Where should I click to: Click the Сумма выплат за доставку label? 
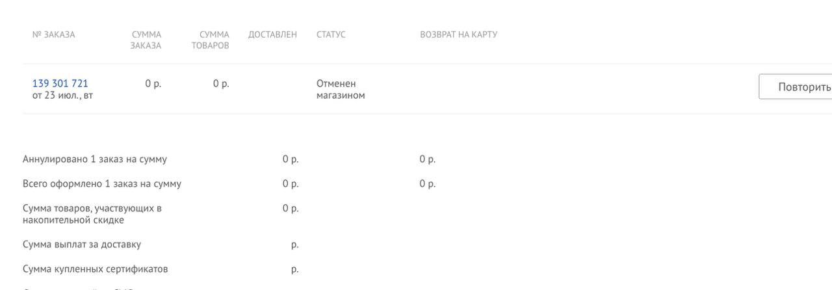pyautogui.click(x=82, y=244)
